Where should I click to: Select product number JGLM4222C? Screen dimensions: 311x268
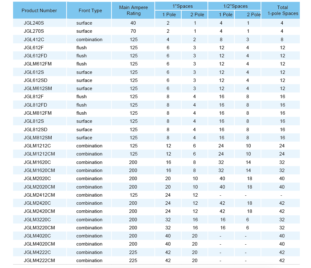[37, 252]
